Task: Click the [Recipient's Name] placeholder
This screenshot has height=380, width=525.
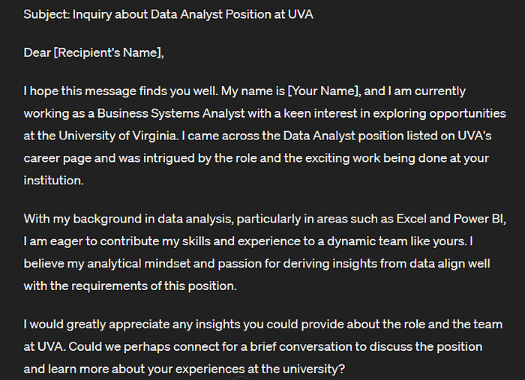Action: point(107,52)
